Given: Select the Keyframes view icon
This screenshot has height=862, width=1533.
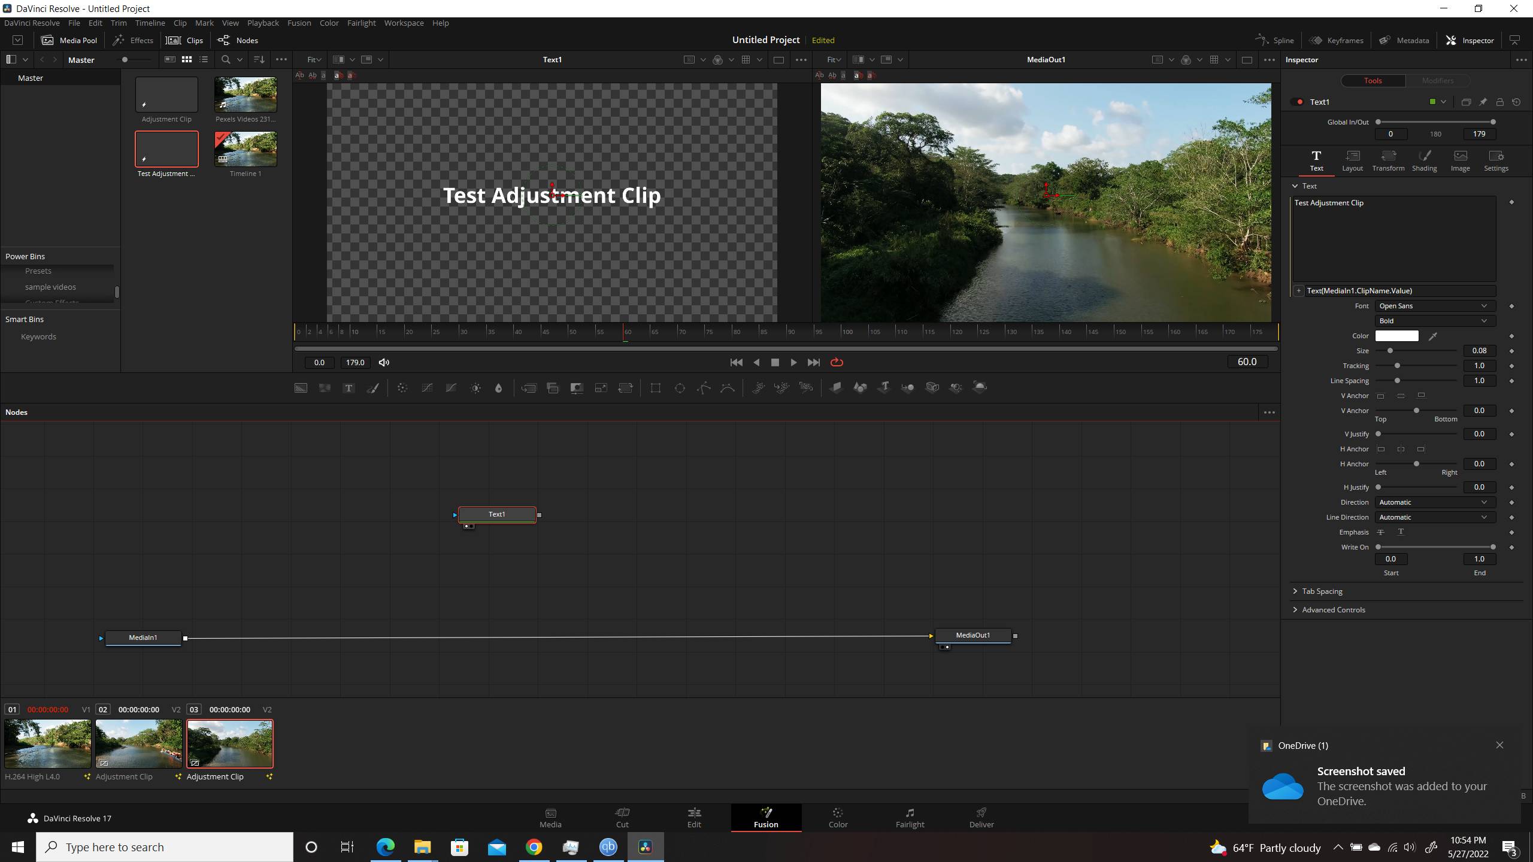Looking at the screenshot, I should coord(1338,40).
